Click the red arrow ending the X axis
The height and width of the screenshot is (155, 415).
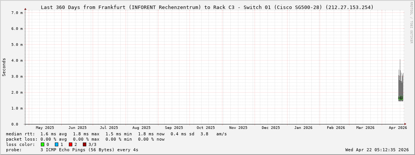click(404, 124)
